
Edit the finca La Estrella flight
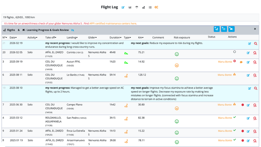pos(248,131)
